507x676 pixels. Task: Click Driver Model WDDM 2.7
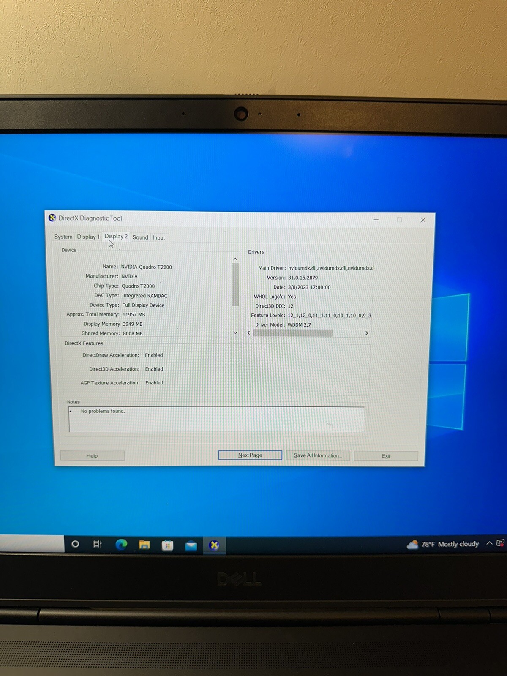click(x=299, y=325)
